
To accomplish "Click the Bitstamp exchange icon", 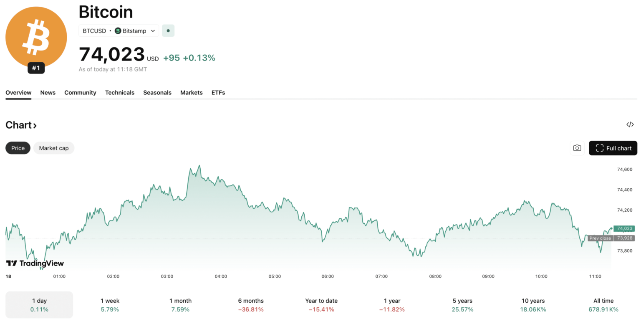I will point(117,30).
